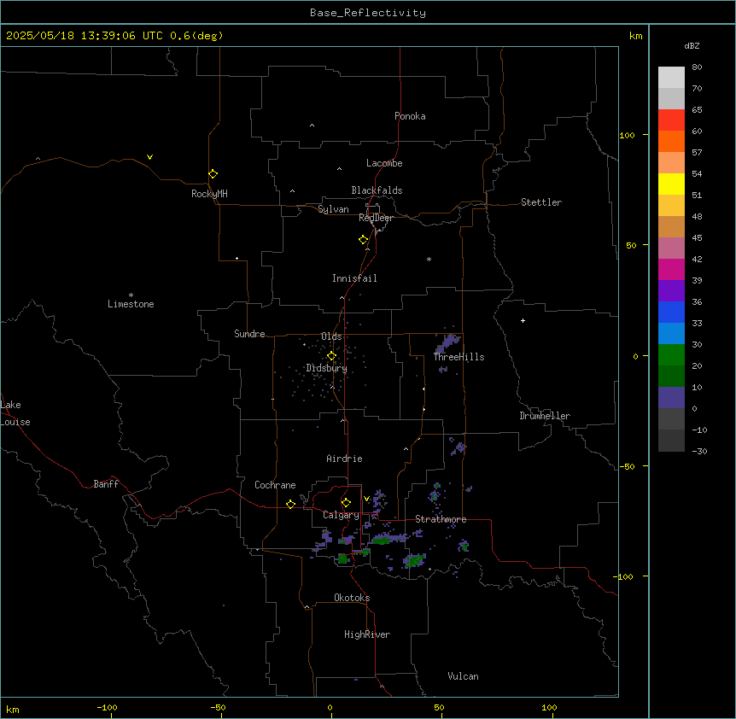Image resolution: width=736 pixels, height=719 pixels.
Task: Click the Innisfail city label
Action: coord(354,278)
